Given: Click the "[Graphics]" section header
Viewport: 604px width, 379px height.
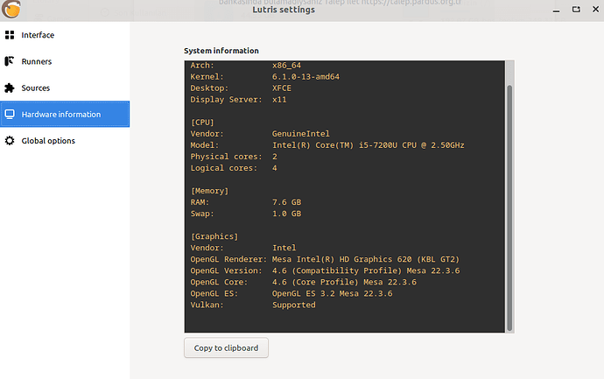Looking at the screenshot, I should 214,236.
